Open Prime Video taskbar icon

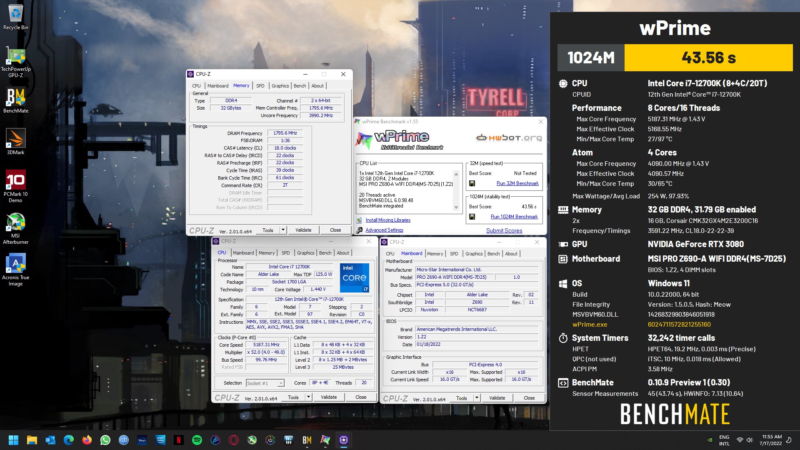pyautogui.click(x=160, y=440)
